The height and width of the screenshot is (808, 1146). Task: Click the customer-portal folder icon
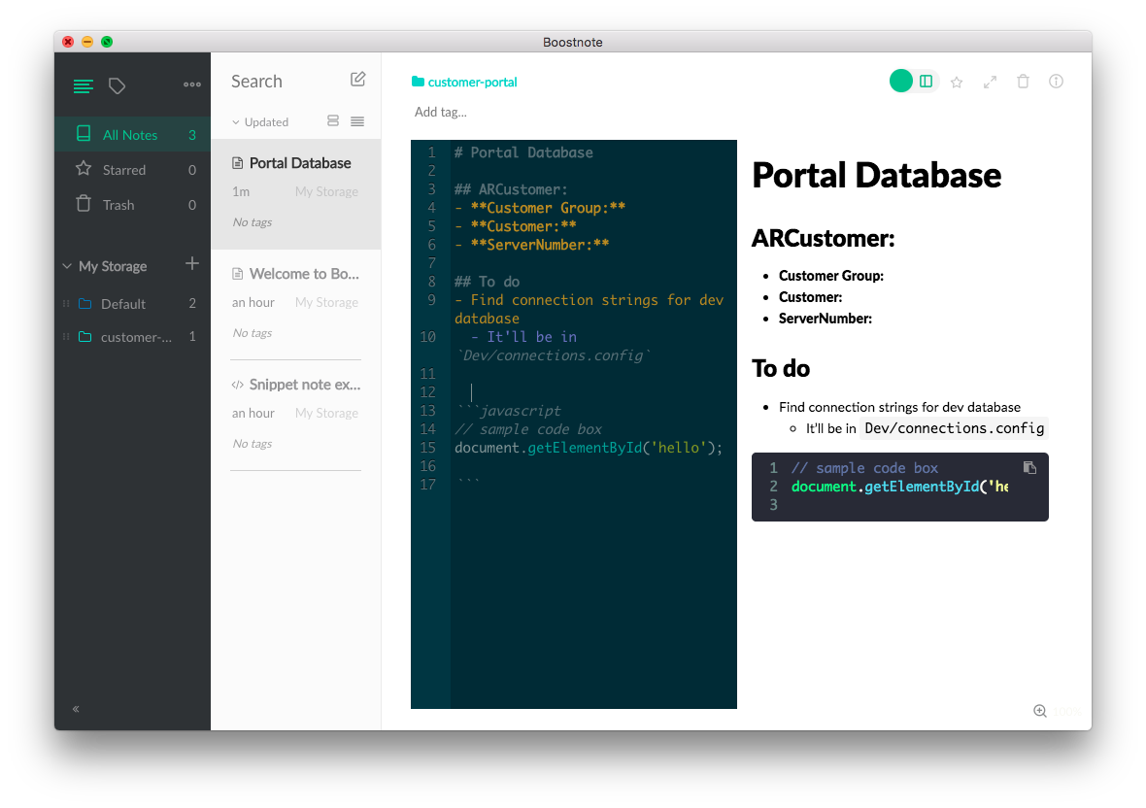[x=418, y=82]
